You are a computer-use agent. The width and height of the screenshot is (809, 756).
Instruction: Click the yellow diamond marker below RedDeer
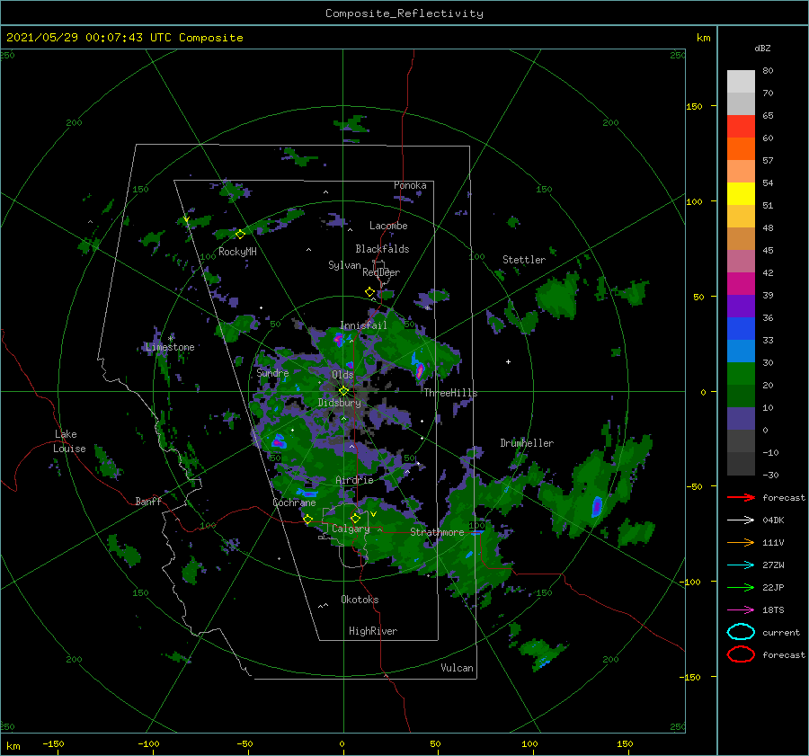(369, 292)
